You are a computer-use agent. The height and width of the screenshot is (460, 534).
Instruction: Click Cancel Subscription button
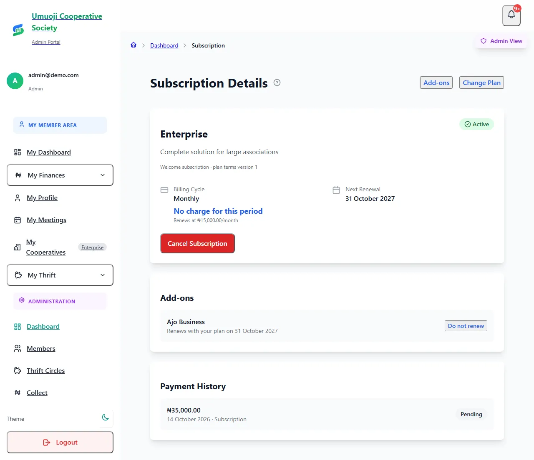[197, 243]
